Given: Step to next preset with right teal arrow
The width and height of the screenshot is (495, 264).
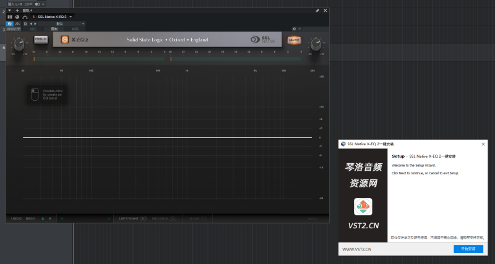Looking at the screenshot, I should (110, 219).
